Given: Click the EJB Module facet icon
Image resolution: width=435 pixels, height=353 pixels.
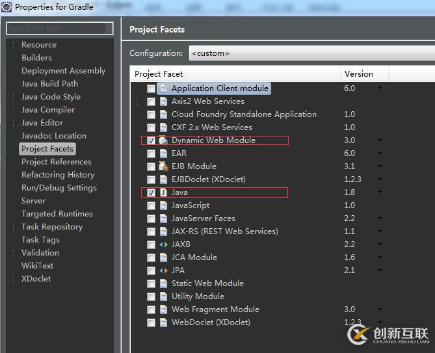Looking at the screenshot, I should point(163,166).
